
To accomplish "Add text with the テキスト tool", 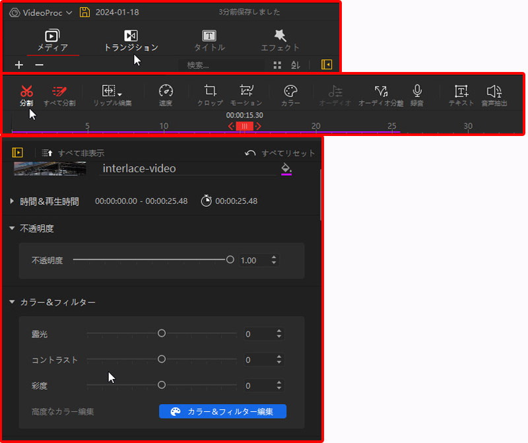I will (x=461, y=92).
